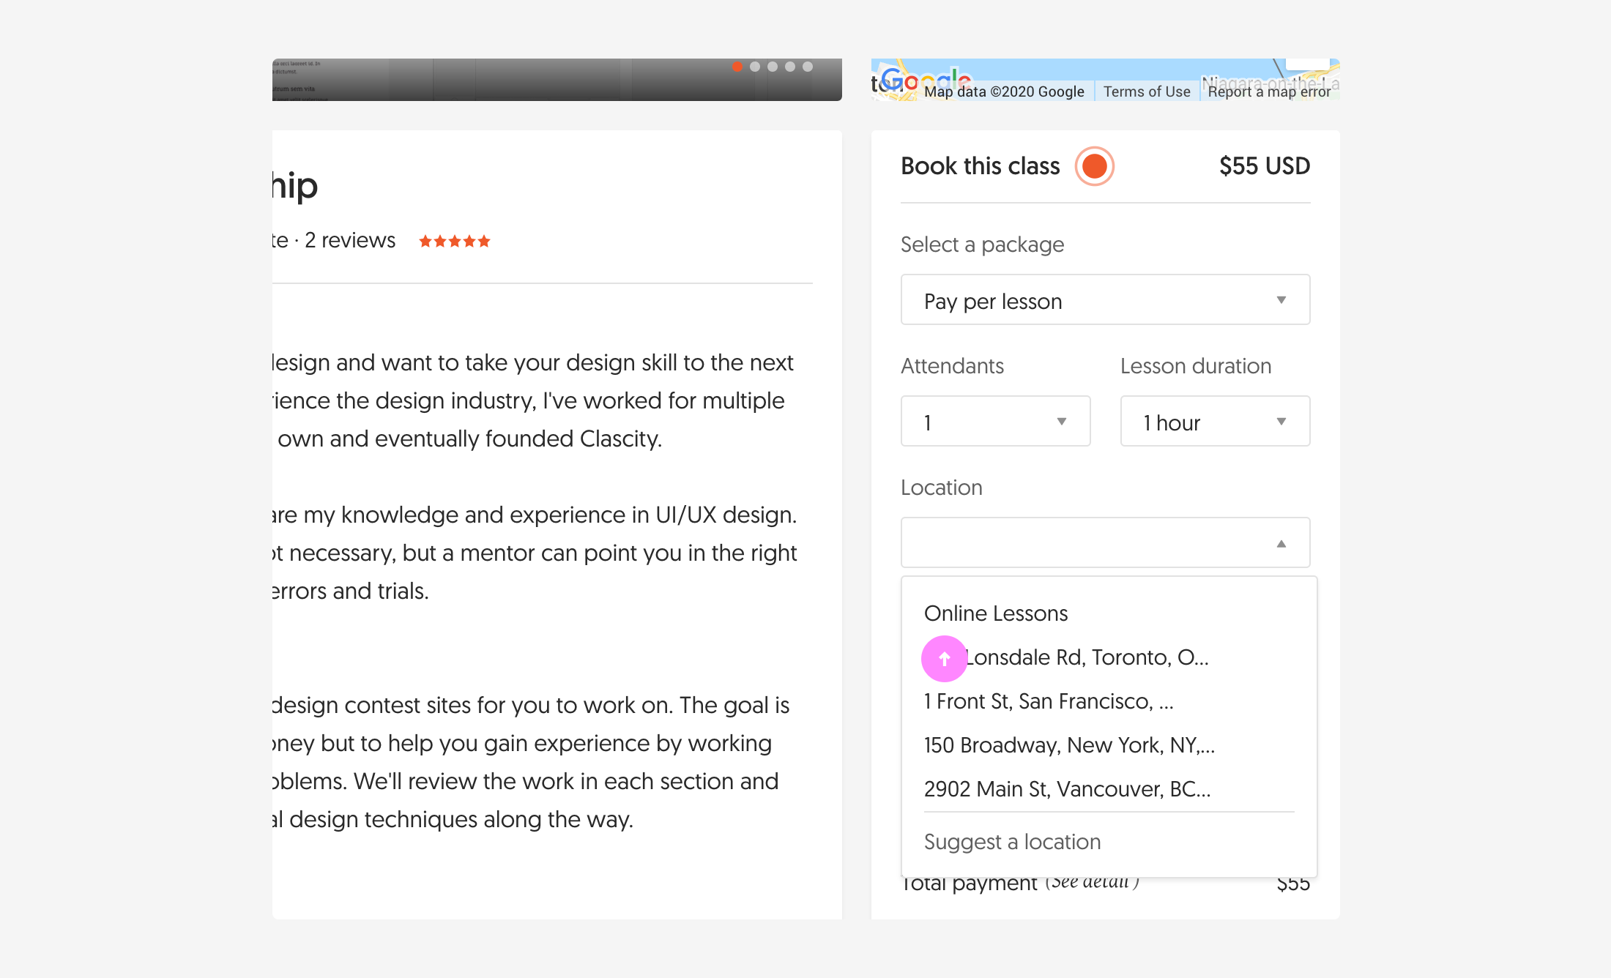Click the five-star rating icons

[454, 241]
